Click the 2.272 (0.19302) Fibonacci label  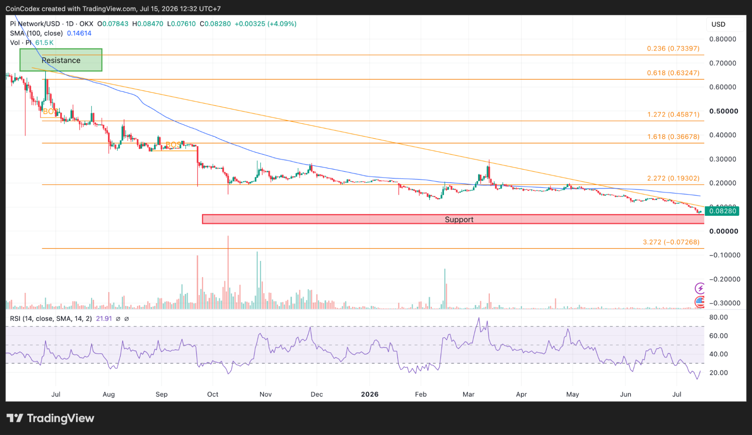[x=673, y=178]
